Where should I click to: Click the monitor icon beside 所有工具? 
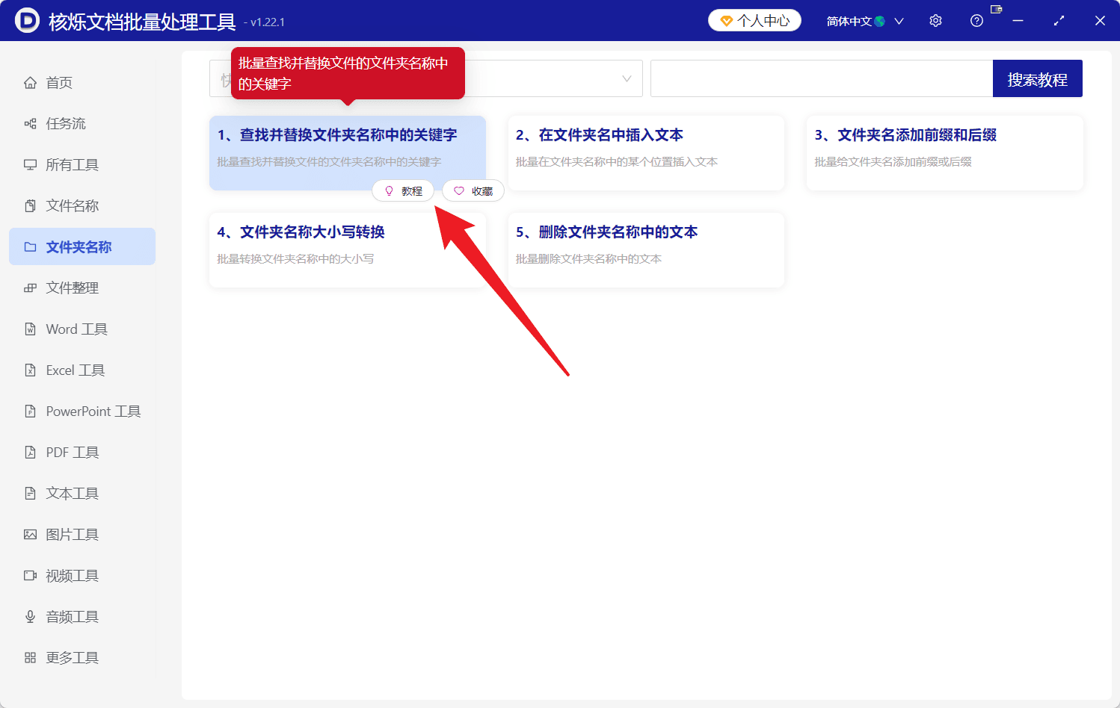[x=30, y=165]
